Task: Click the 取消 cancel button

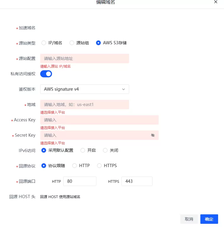Action: (x=189, y=219)
